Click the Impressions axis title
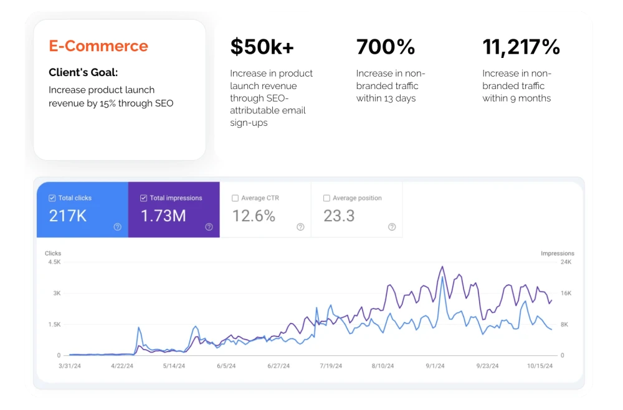The height and width of the screenshot is (410, 623). (558, 254)
